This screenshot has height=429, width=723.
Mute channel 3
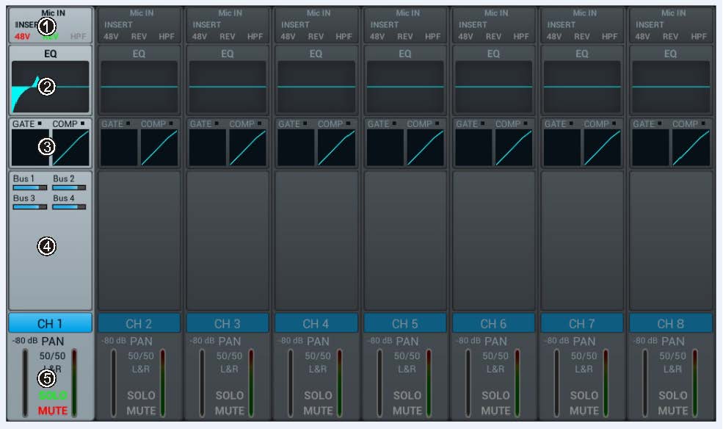click(x=230, y=411)
